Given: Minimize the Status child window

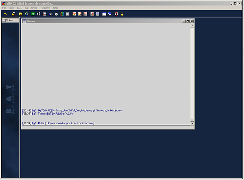Looking at the screenshot, I should tap(184, 21).
